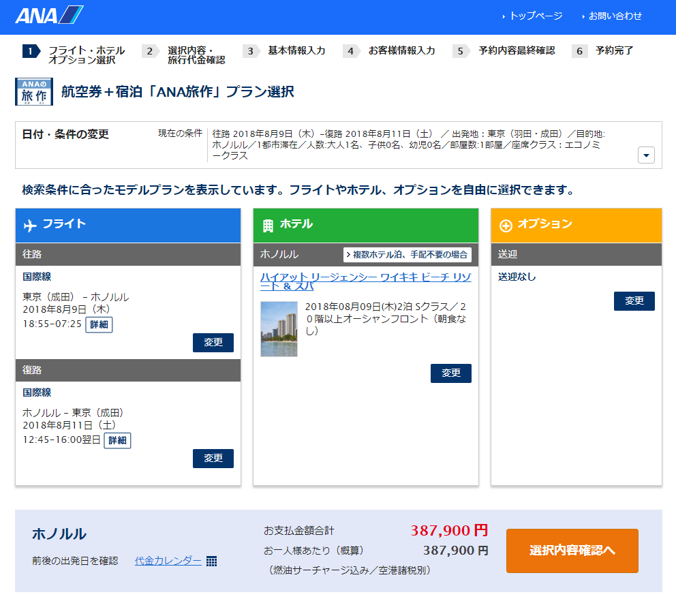This screenshot has height=601, width=676.
Task: Click the 前後の出発日を確認 text
Action: 75,561
